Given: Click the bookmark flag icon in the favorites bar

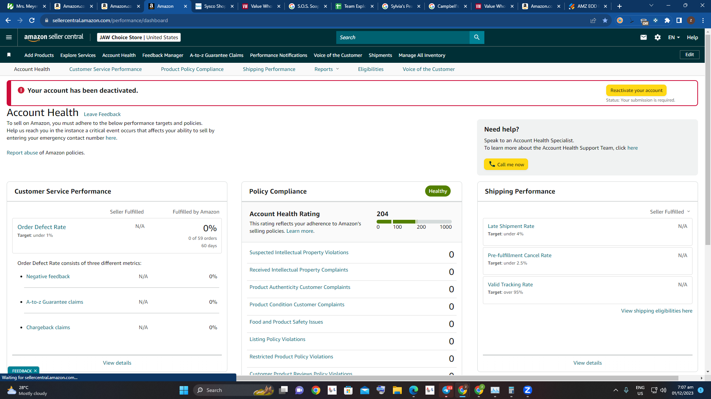Looking at the screenshot, I should [x=9, y=55].
